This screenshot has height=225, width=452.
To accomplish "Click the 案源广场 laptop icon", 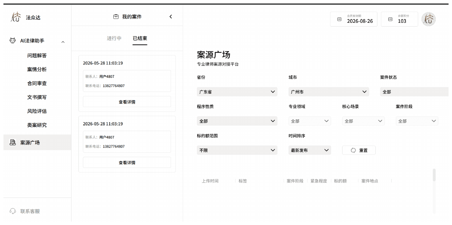I will [12, 142].
